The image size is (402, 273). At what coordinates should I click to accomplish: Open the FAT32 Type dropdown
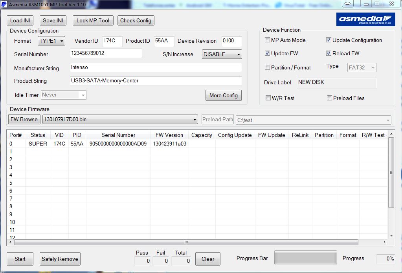pyautogui.click(x=362, y=67)
